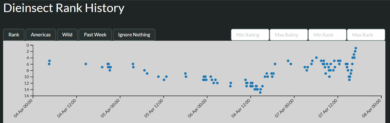390x123 pixels.
Task: Focus the Min Rating input field
Action: [250, 35]
